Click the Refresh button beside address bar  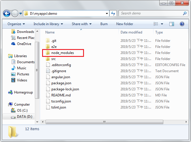tap(113, 14)
